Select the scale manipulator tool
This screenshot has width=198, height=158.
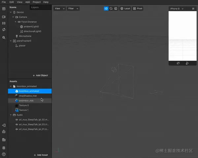pos(116,9)
